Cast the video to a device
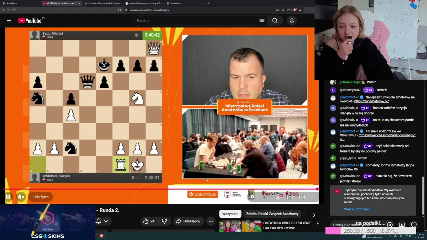The image size is (427, 240). [302, 197]
